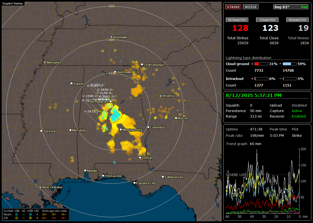The image size is (313, 223).
Task: Click the negative intracloud 5% bar
Action: 290,79
